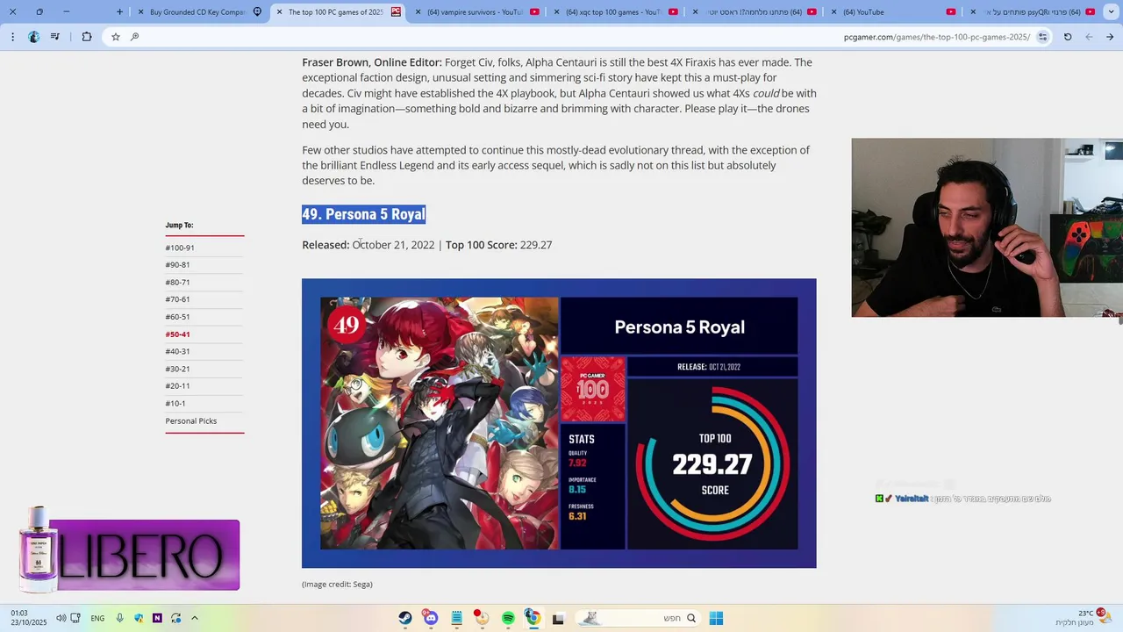This screenshot has width=1123, height=632.
Task: Open the browser main menu dots
Action: click(x=12, y=37)
